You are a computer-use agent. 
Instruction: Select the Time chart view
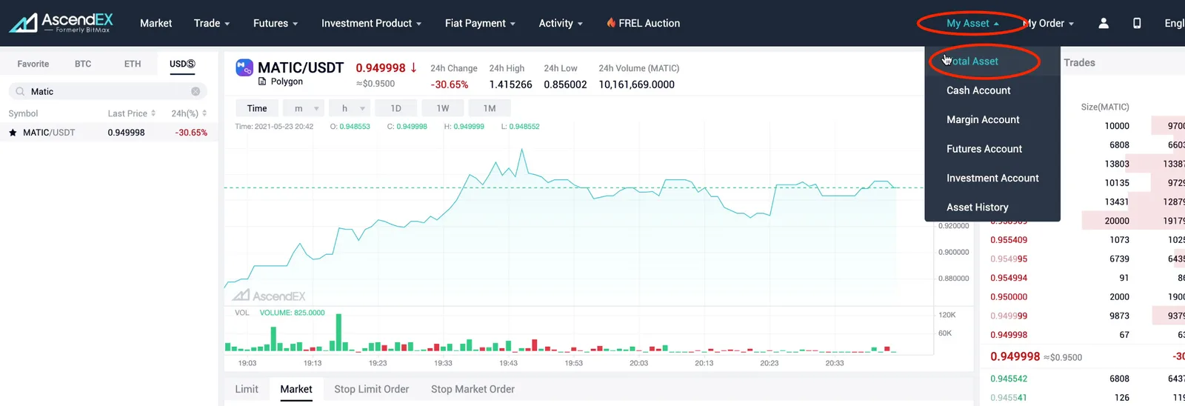click(x=257, y=108)
